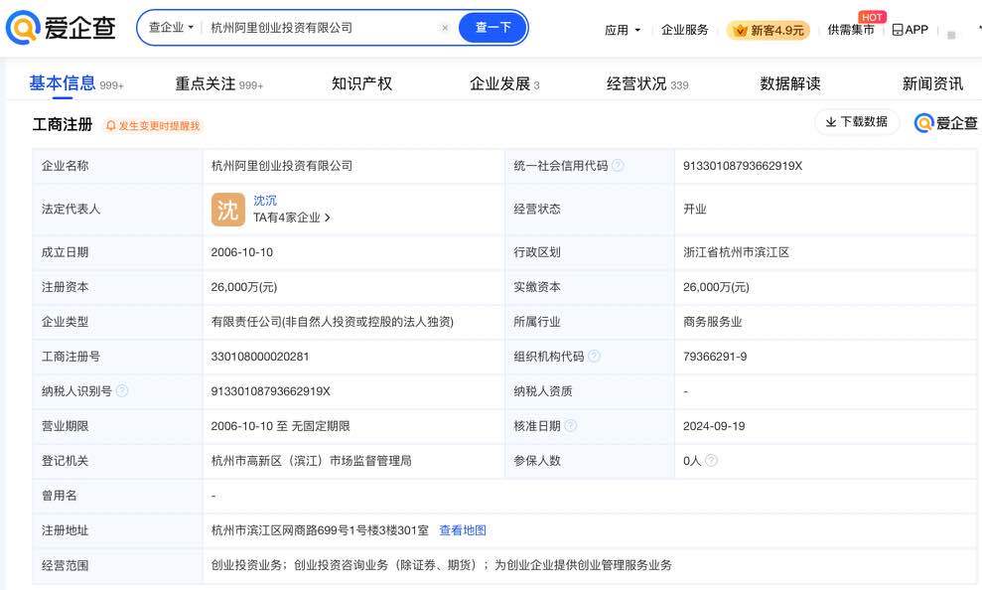Image resolution: width=982 pixels, height=590 pixels.
Task: Click the 组织机构代码 value 79366291-9
Action: [x=715, y=357]
